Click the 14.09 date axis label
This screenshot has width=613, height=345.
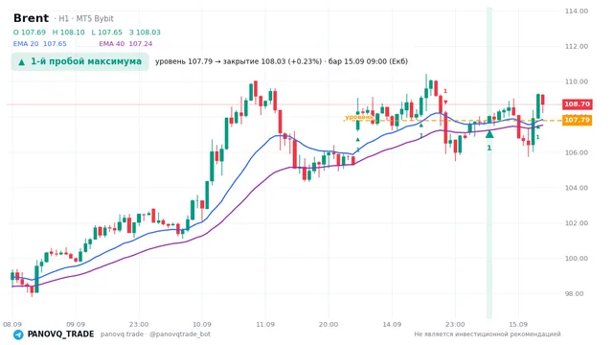pyautogui.click(x=392, y=324)
